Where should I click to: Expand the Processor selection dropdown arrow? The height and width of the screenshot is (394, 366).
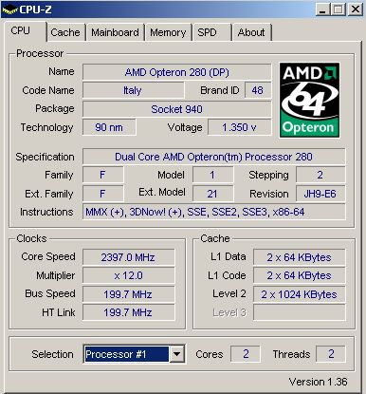(177, 354)
